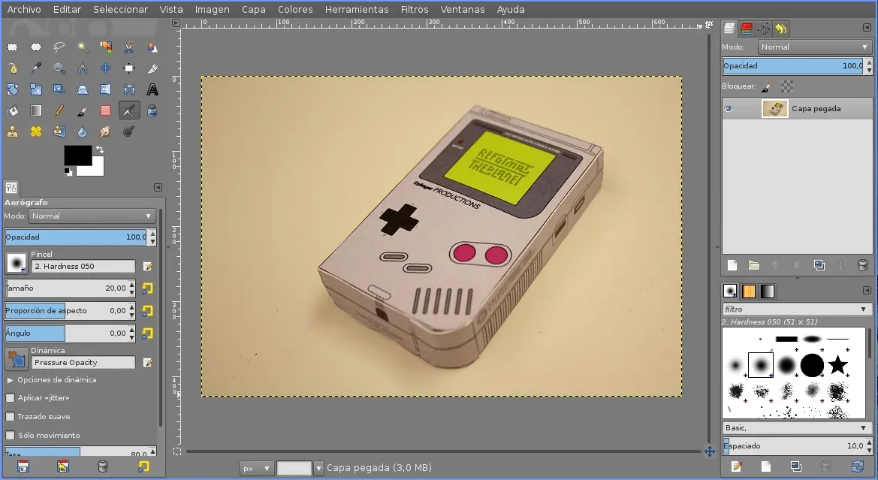Open the tool options Modo dropdown
Image resolution: width=878 pixels, height=480 pixels.
coord(92,216)
